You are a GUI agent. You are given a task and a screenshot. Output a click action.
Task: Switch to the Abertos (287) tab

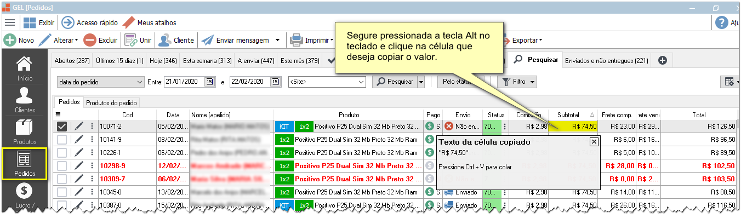coord(72,60)
